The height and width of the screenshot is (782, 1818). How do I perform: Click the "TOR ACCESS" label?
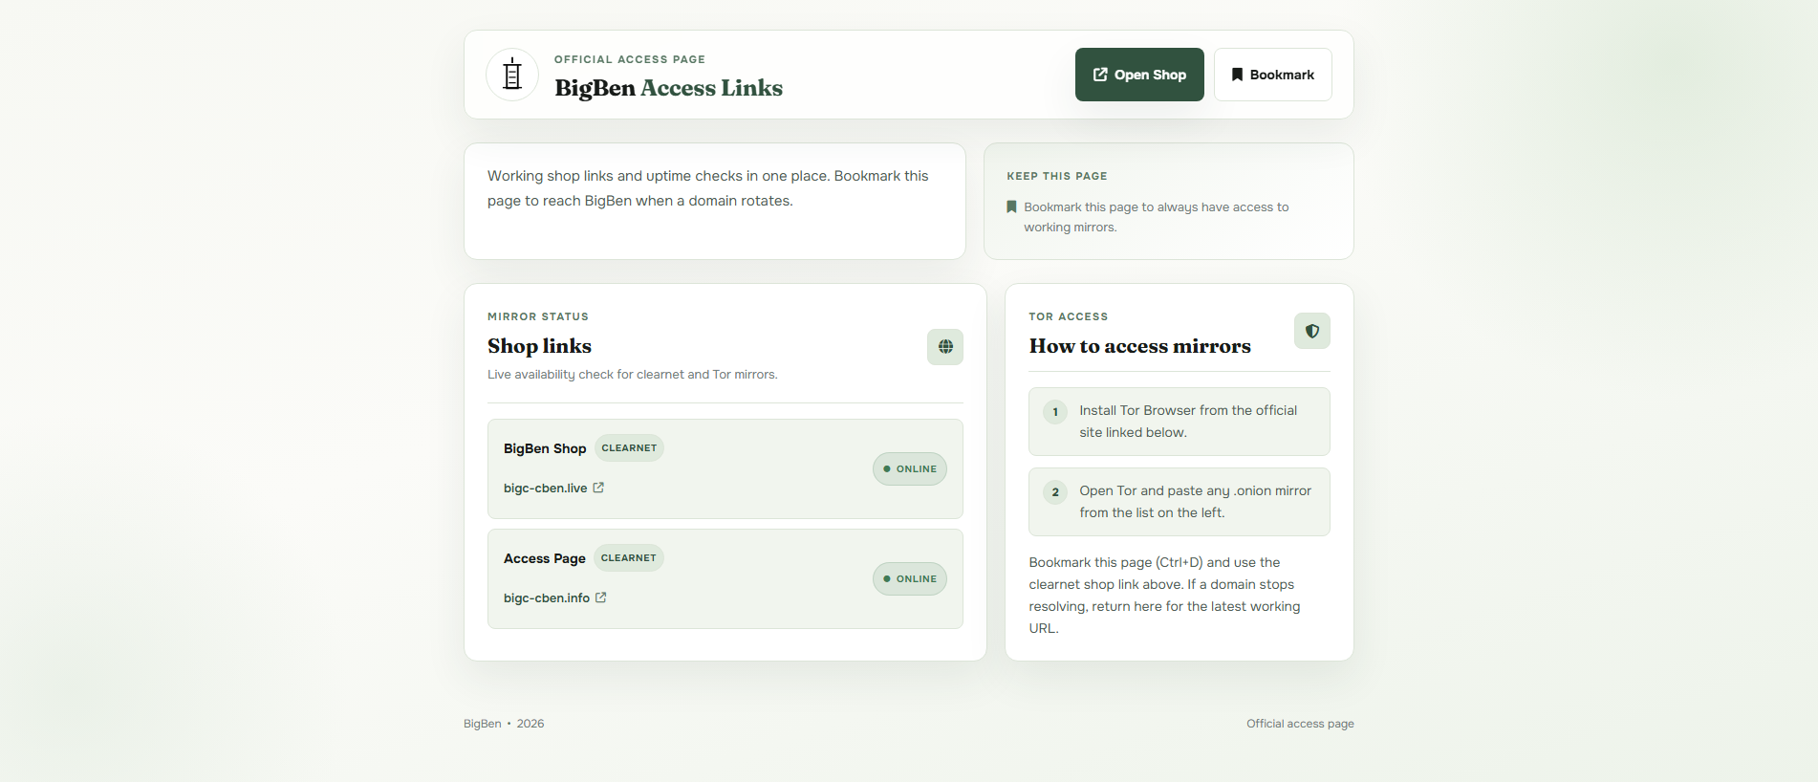click(x=1069, y=316)
